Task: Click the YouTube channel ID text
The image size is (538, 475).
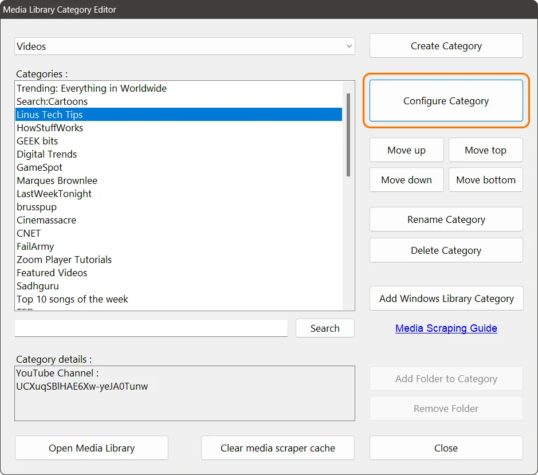Action: (x=82, y=386)
